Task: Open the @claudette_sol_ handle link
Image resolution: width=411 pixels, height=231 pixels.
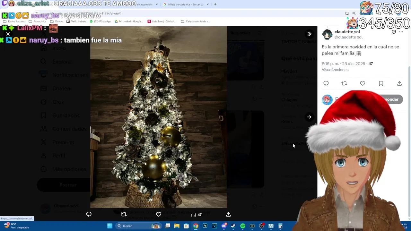Action: point(349,37)
